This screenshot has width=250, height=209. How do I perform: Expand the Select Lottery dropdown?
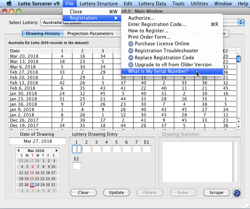pos(241,22)
